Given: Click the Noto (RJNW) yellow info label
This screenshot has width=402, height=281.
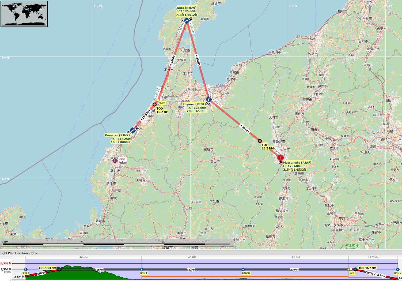Looking at the screenshot, I should [187, 11].
